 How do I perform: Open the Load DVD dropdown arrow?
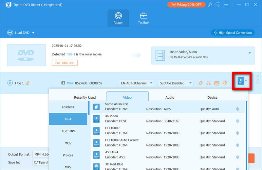coord(33,33)
